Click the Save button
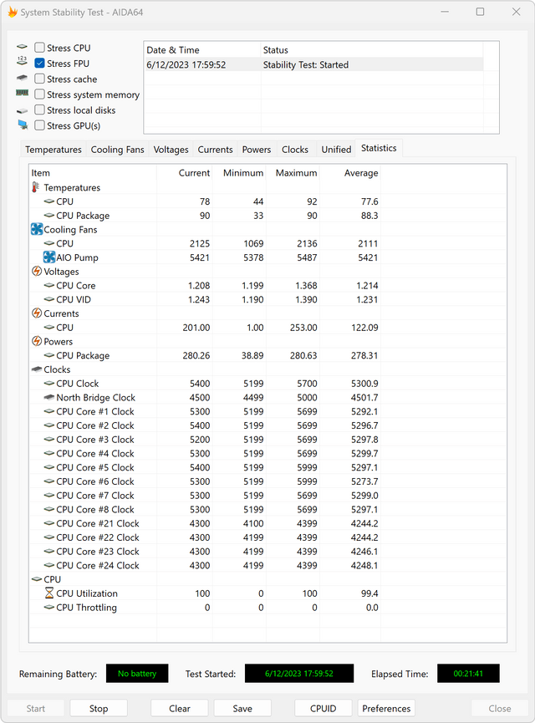Image resolution: width=535 pixels, height=723 pixels. (242, 708)
